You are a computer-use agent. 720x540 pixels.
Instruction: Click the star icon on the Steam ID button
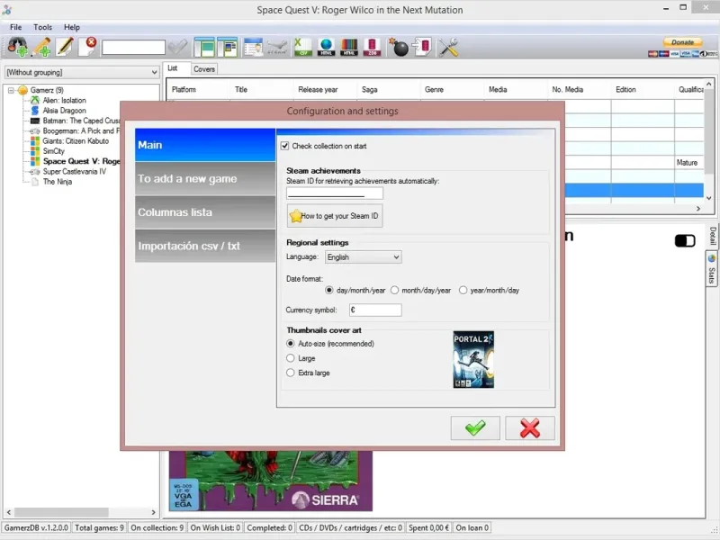[296, 216]
